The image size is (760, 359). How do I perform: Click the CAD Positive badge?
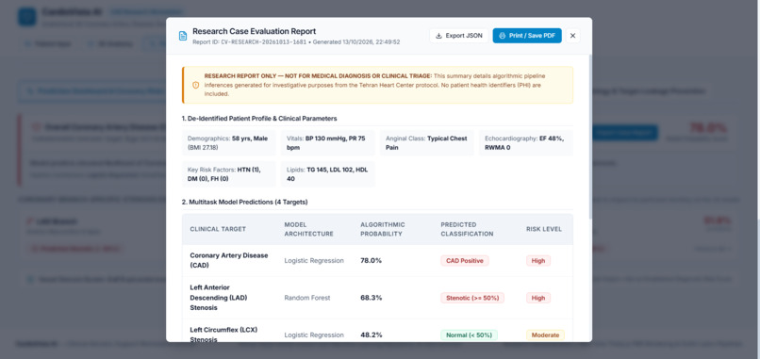point(465,261)
